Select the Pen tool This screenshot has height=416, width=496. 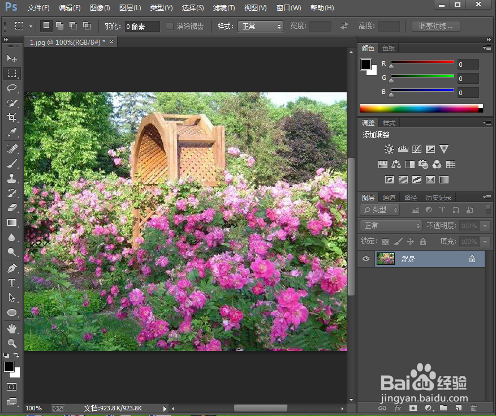[x=12, y=268]
